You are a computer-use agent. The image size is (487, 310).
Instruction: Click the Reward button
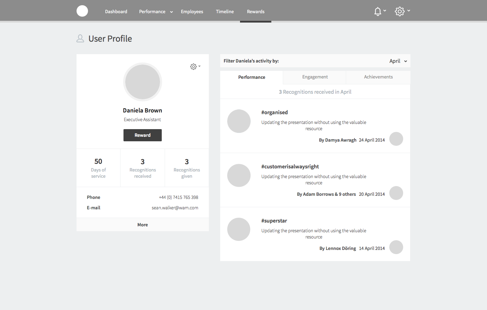[x=143, y=135]
